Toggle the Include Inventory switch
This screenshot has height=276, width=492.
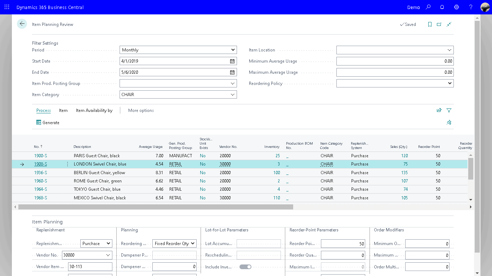tap(245, 267)
